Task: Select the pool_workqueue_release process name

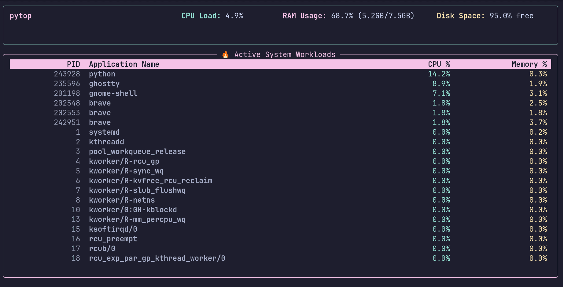Action: tap(137, 152)
